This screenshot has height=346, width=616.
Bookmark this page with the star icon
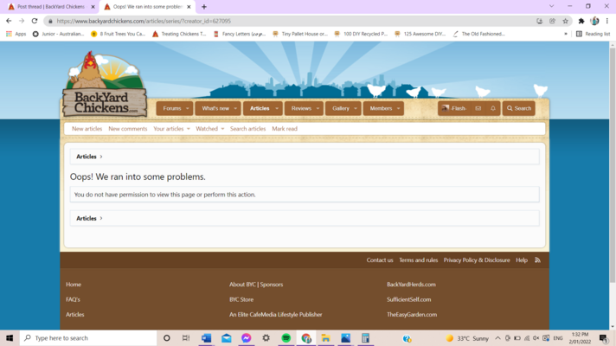tap(566, 21)
